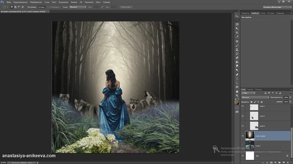Open the Изображение menu
The image size is (293, 164).
coord(36,2)
